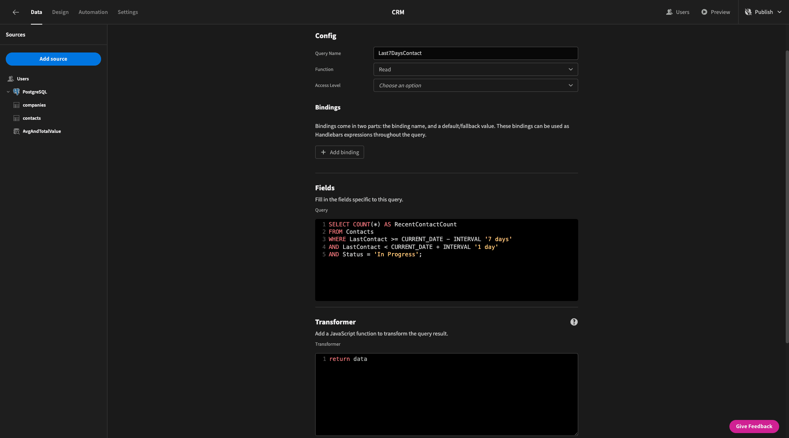Click the Transformer help question mark icon

(x=574, y=322)
